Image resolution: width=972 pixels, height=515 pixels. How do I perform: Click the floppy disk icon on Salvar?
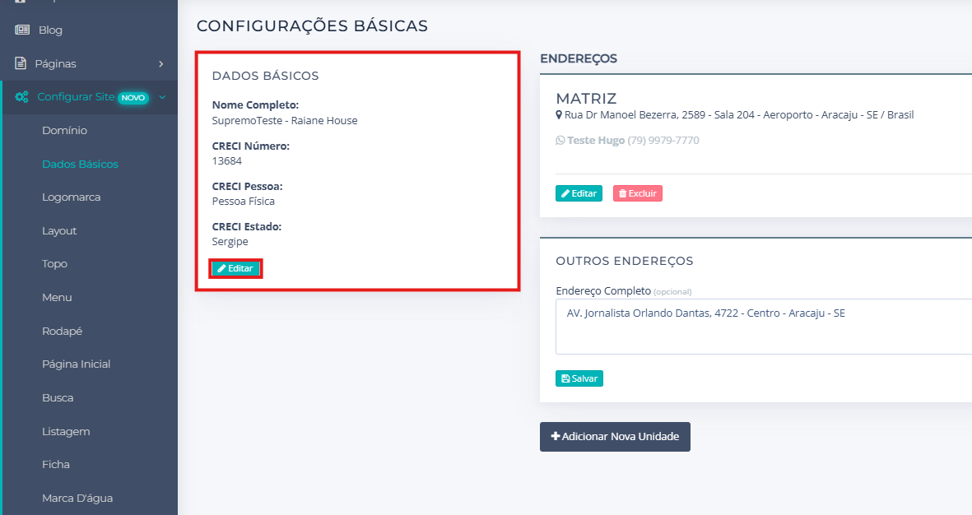click(565, 378)
